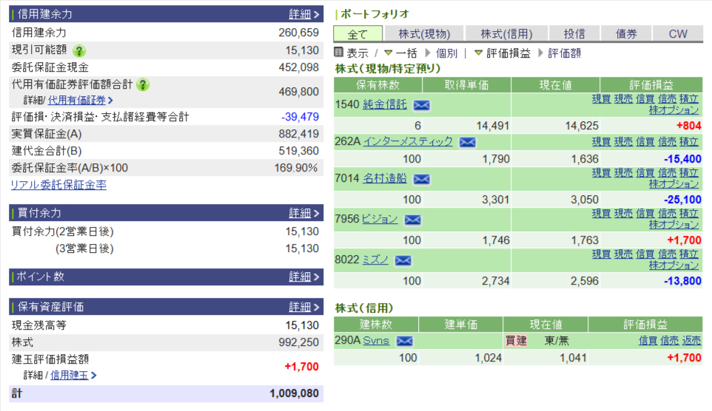Open 詳細 for 信用建余力
712x411 pixels.
[303, 14]
